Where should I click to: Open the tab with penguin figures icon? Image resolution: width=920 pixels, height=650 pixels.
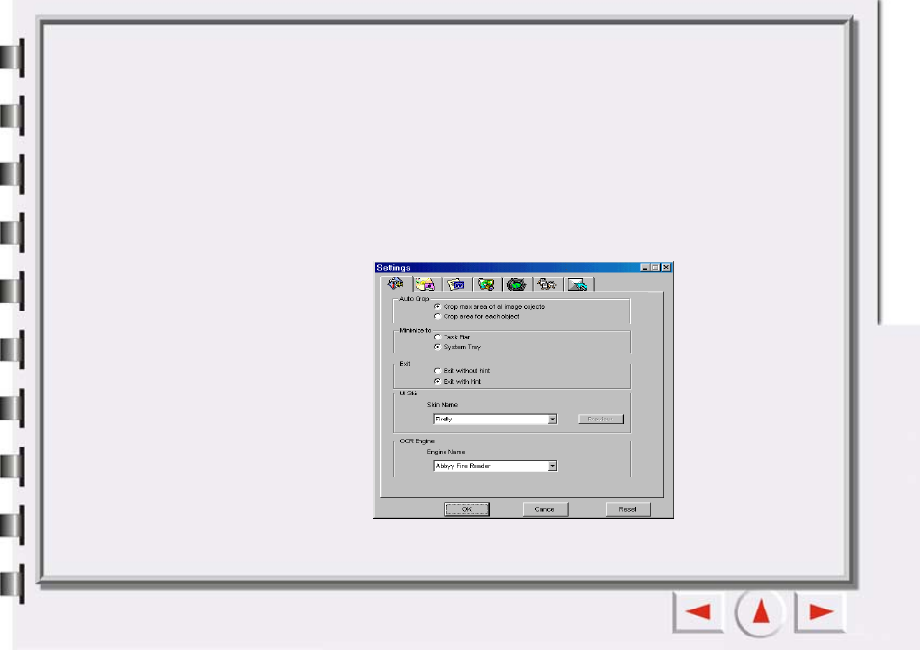(x=548, y=284)
